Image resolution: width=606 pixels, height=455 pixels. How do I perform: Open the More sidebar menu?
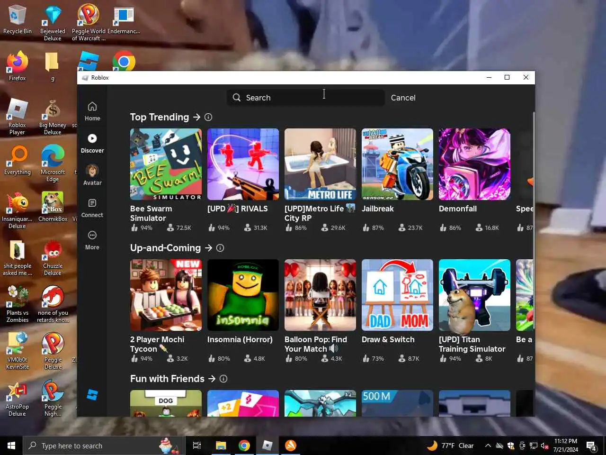point(92,240)
